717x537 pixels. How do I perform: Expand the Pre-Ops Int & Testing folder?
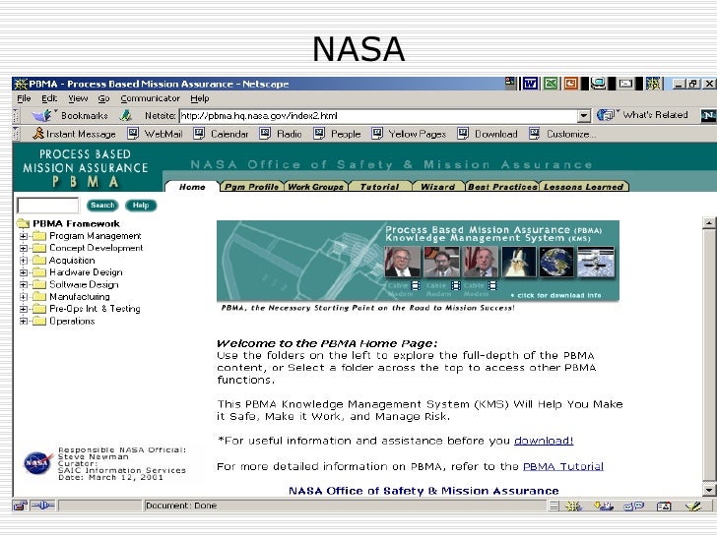point(24,309)
